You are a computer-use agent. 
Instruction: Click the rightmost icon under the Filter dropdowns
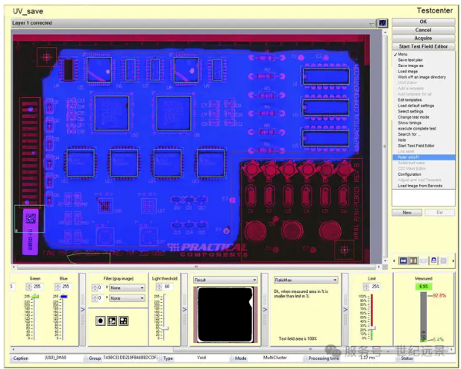pos(122,320)
